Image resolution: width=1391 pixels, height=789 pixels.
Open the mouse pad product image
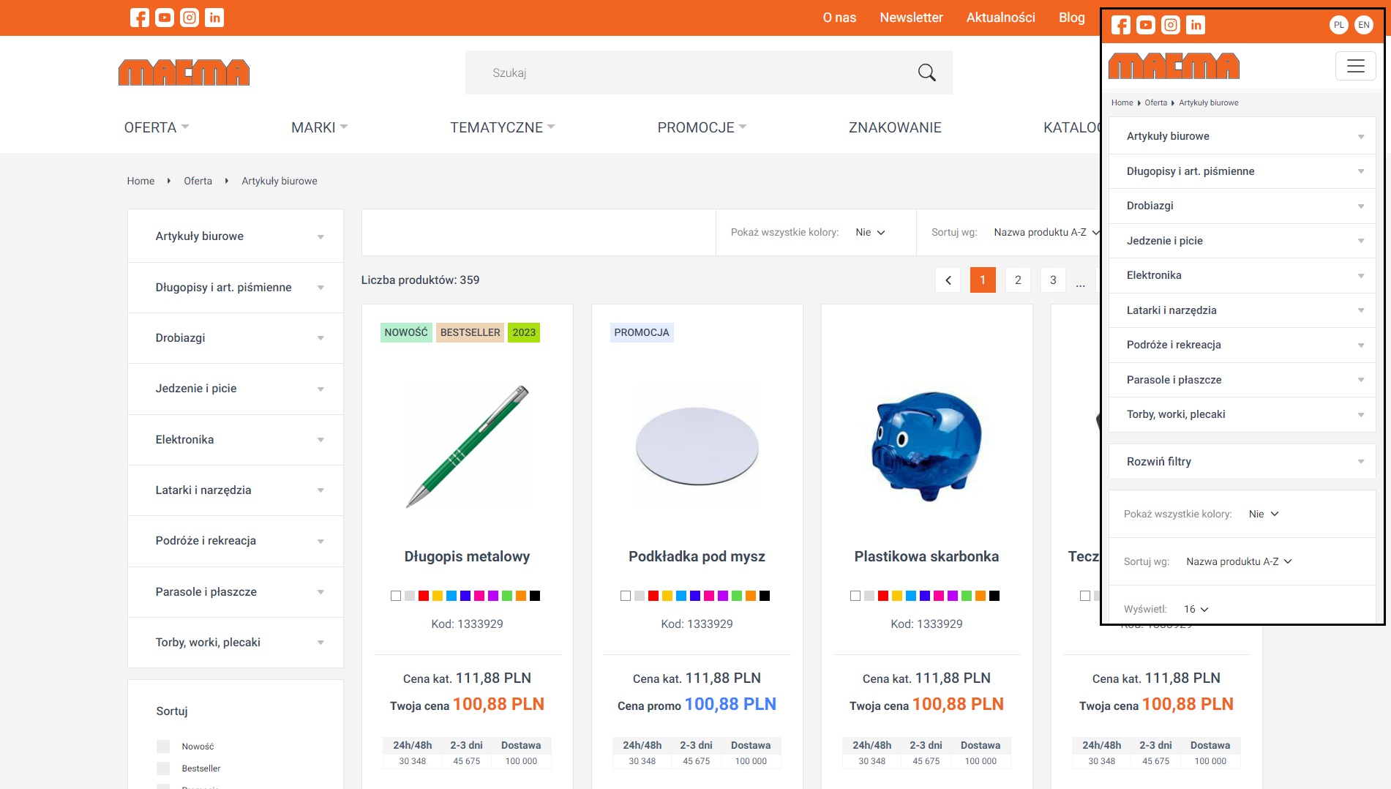pyautogui.click(x=697, y=446)
